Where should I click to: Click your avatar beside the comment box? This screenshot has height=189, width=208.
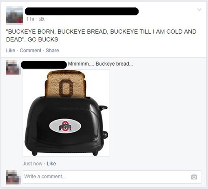13,177
